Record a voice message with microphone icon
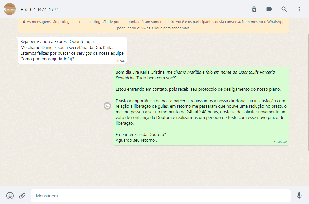309x204 pixels. tap(299, 196)
